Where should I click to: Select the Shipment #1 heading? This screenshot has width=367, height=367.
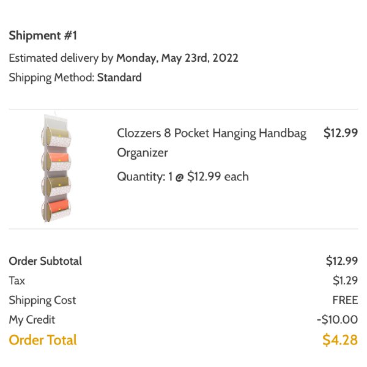click(x=43, y=35)
